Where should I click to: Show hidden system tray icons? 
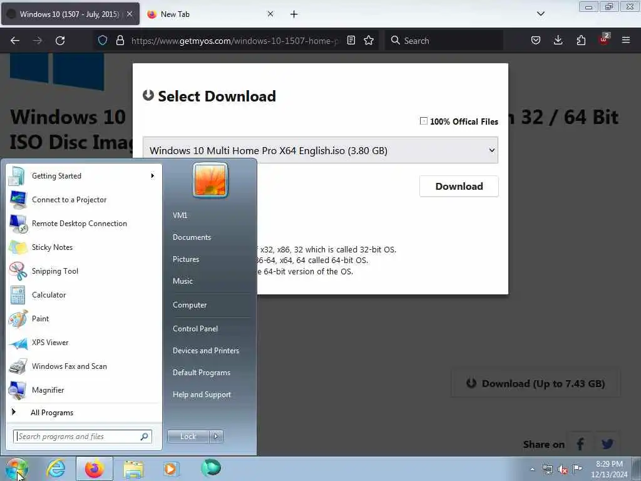point(532,470)
